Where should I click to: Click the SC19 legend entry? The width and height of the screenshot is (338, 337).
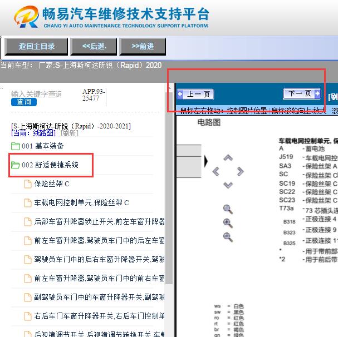point(287,184)
